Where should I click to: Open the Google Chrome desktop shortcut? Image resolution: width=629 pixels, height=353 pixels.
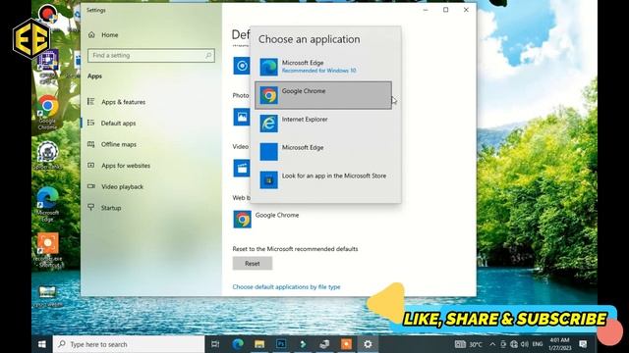coord(48,112)
